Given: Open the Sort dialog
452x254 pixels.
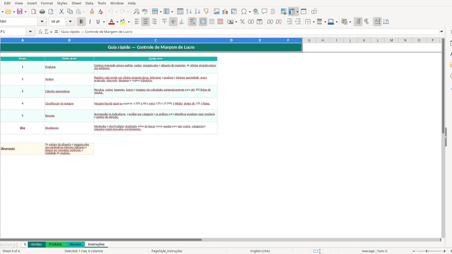Looking at the screenshot, I should (180, 12).
